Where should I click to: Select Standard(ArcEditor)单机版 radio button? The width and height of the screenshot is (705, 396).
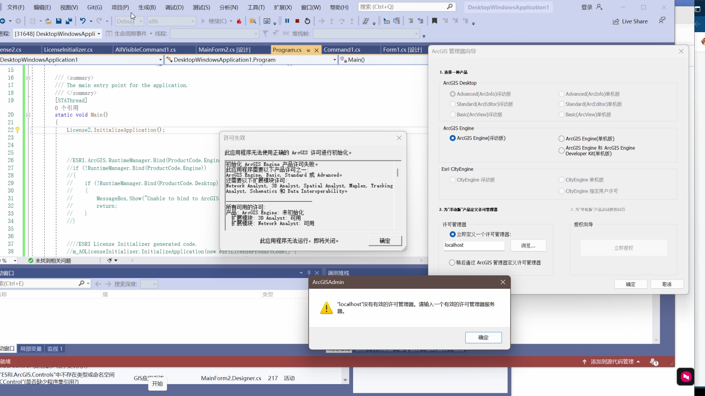click(561, 104)
